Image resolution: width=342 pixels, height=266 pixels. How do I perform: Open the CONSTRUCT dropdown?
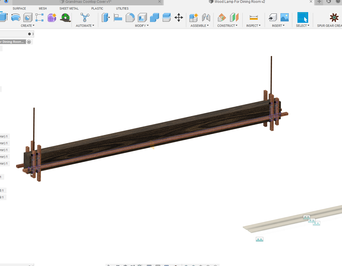228,25
